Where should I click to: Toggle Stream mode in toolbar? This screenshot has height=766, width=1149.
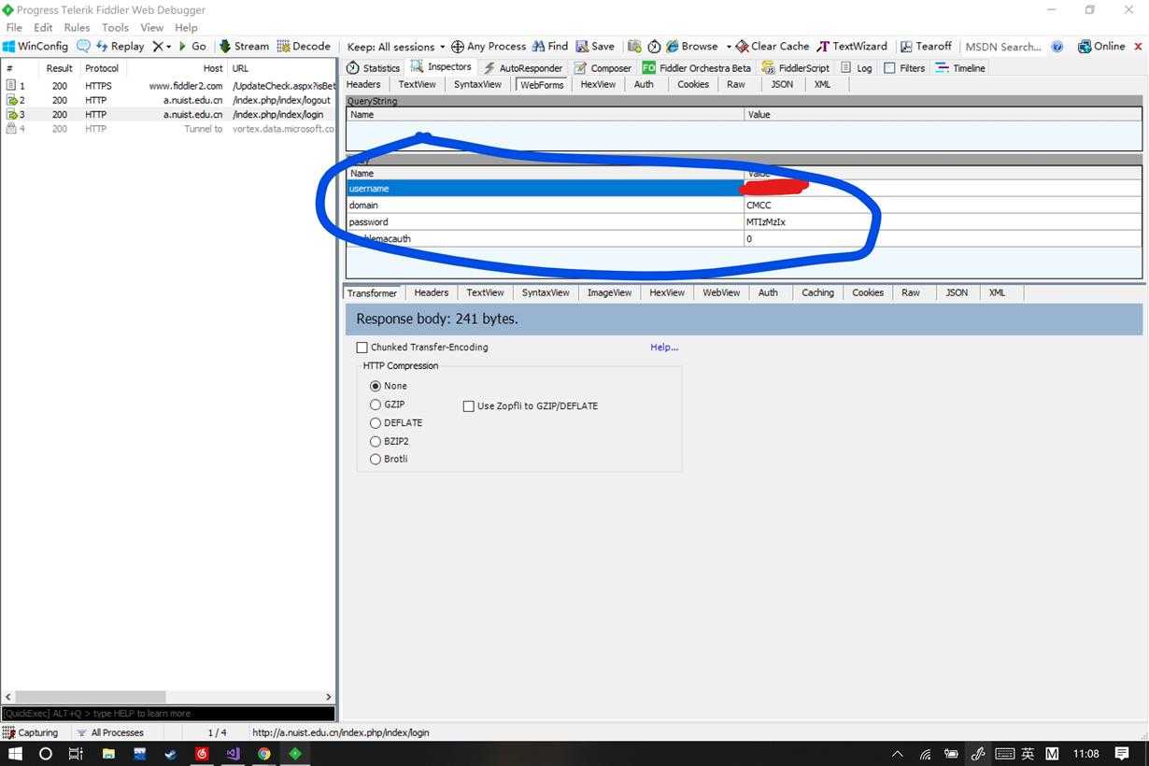244,46
